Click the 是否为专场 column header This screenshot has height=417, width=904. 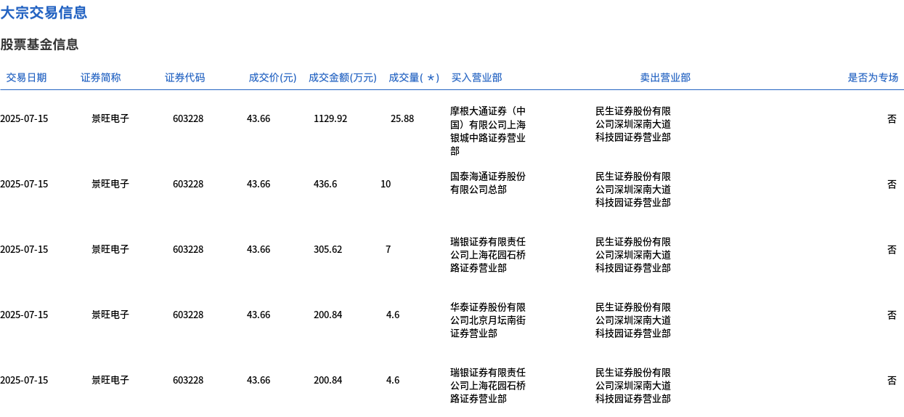click(873, 78)
